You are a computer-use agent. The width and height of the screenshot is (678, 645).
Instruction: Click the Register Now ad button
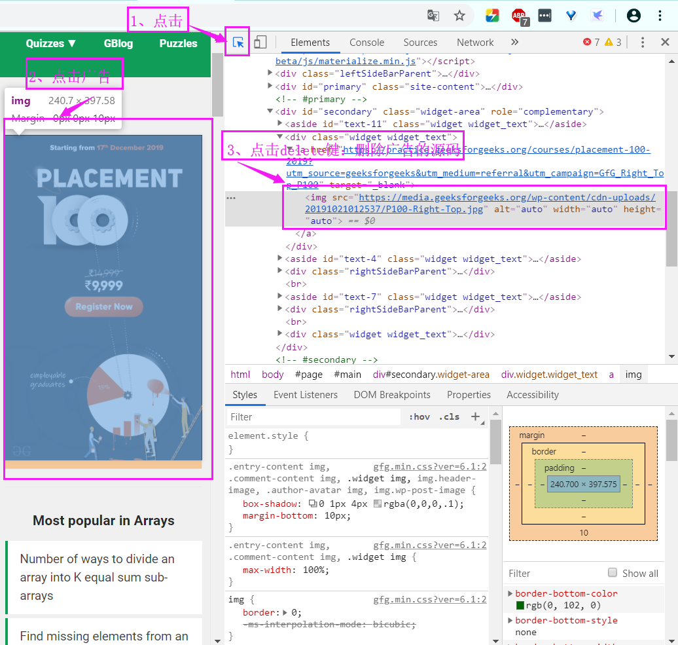104,306
